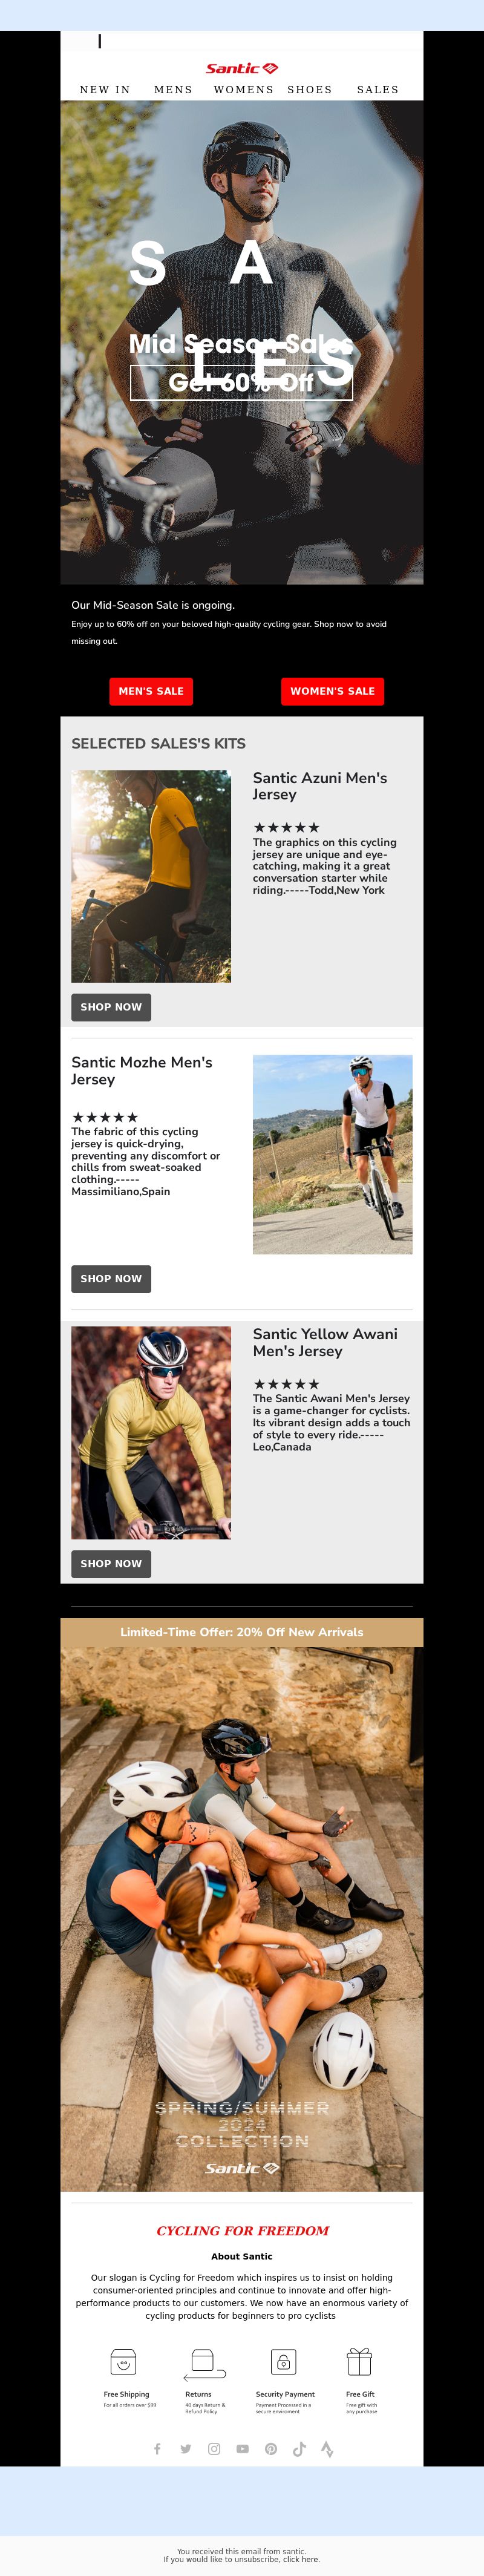
Task: Open the Instagram social icon
Action: [214, 2449]
